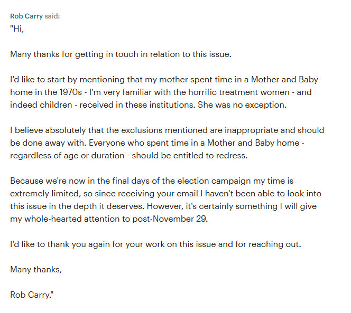This screenshot has width=351, height=313.
Task: Click the "said:" label beside the author name
Action: tap(52, 16)
